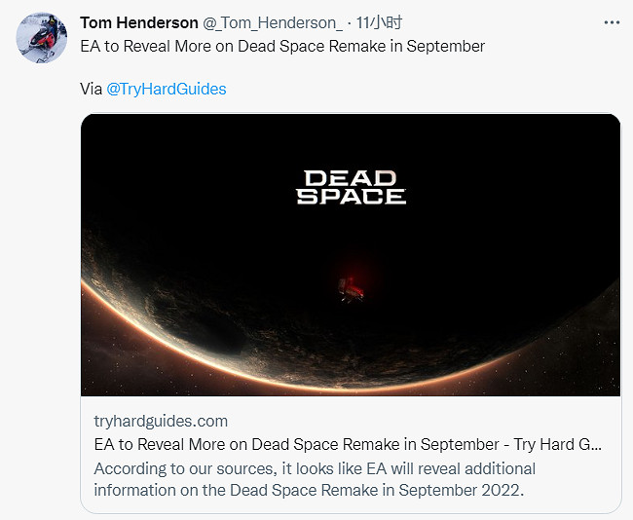Image resolution: width=633 pixels, height=520 pixels.
Task: Open Tom Henderson's profile avatar
Action: click(40, 38)
